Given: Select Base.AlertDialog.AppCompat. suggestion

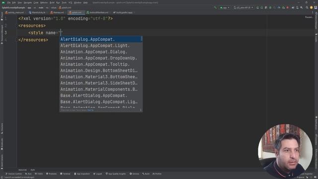Looking at the screenshot, I should click(101, 95).
